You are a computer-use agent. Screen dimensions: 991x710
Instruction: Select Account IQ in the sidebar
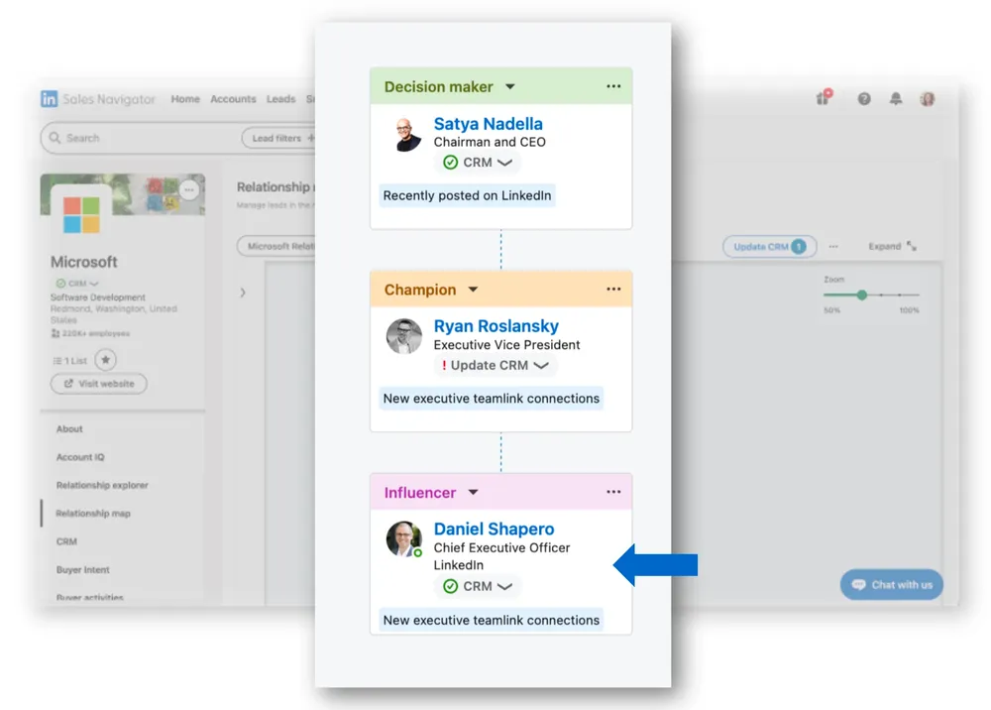pos(80,457)
